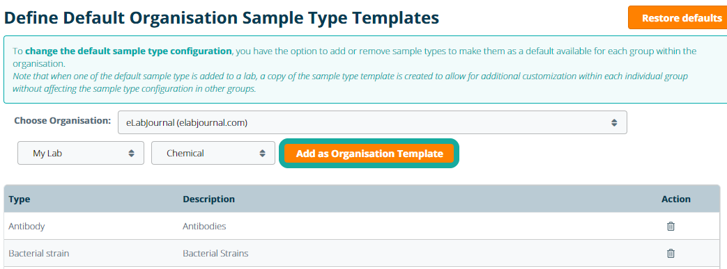Viewport: 727px width, 269px height.
Task: Click the italic note in info box
Action: coord(350,82)
